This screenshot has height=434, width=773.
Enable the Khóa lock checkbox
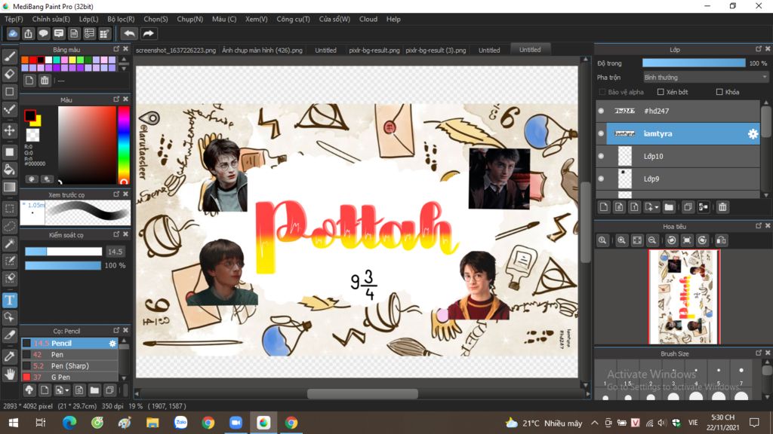coord(719,92)
